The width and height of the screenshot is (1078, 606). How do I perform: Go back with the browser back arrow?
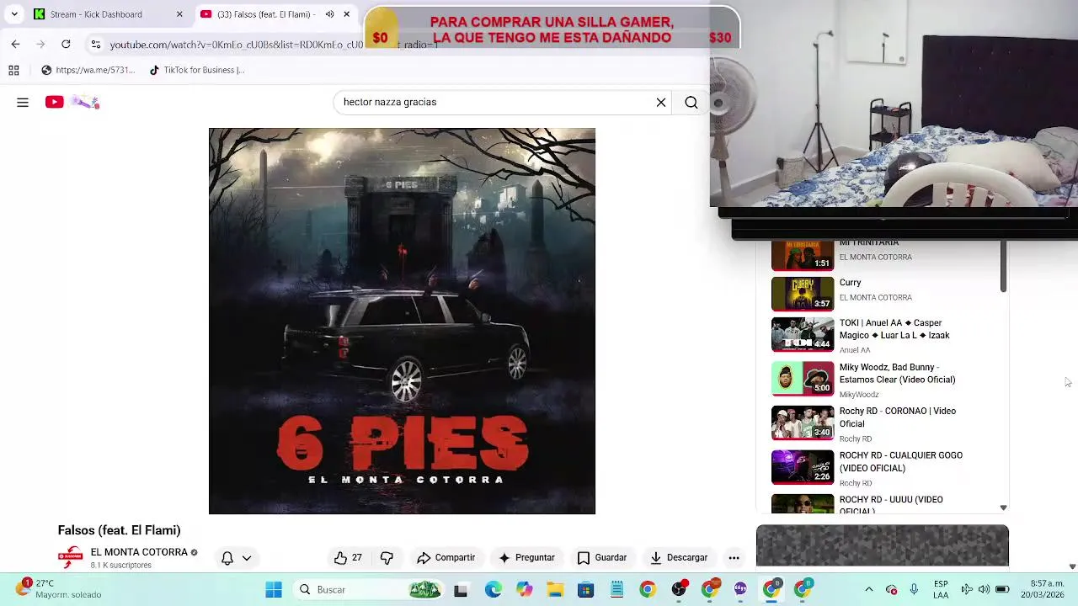coord(15,44)
